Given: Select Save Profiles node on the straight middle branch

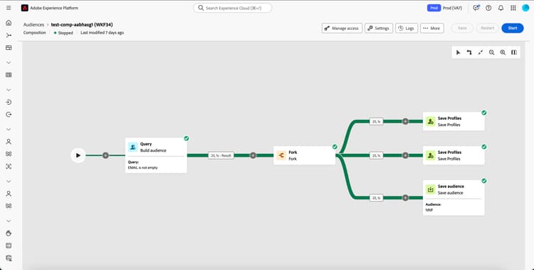Looking at the screenshot, I should pos(454,155).
